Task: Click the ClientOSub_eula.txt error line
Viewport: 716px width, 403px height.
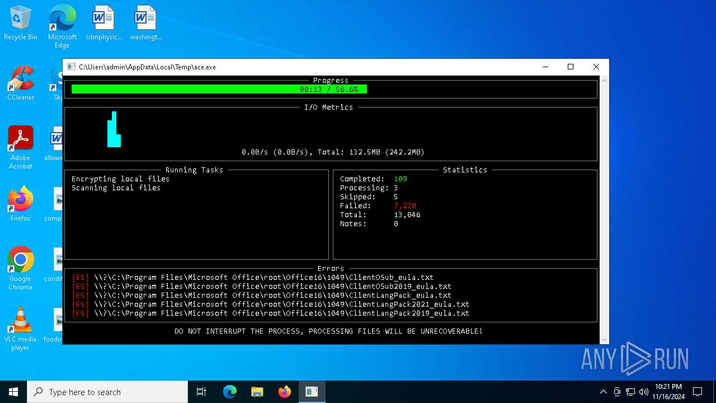Action: tap(252, 277)
